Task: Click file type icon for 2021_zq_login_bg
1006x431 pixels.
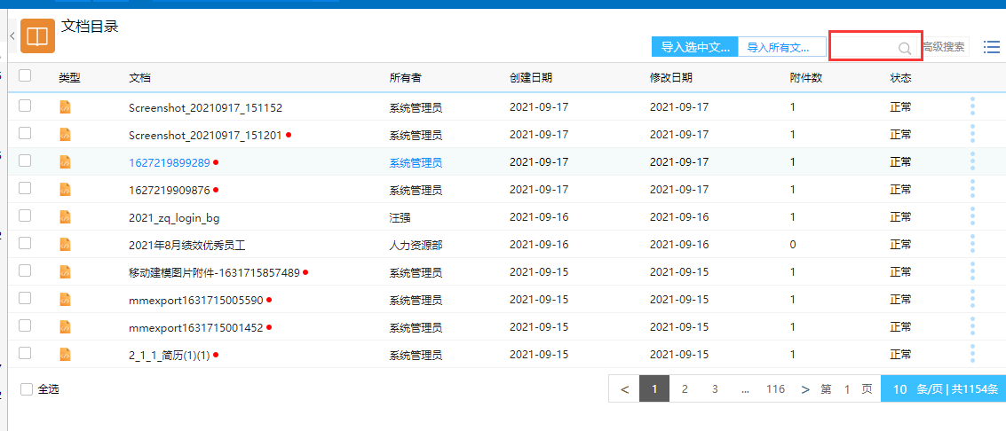Action: [x=65, y=216]
